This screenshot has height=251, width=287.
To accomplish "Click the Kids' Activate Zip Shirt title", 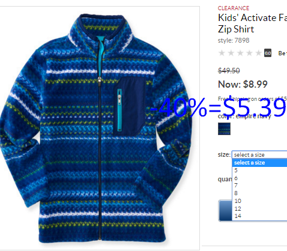I will 252,23.
